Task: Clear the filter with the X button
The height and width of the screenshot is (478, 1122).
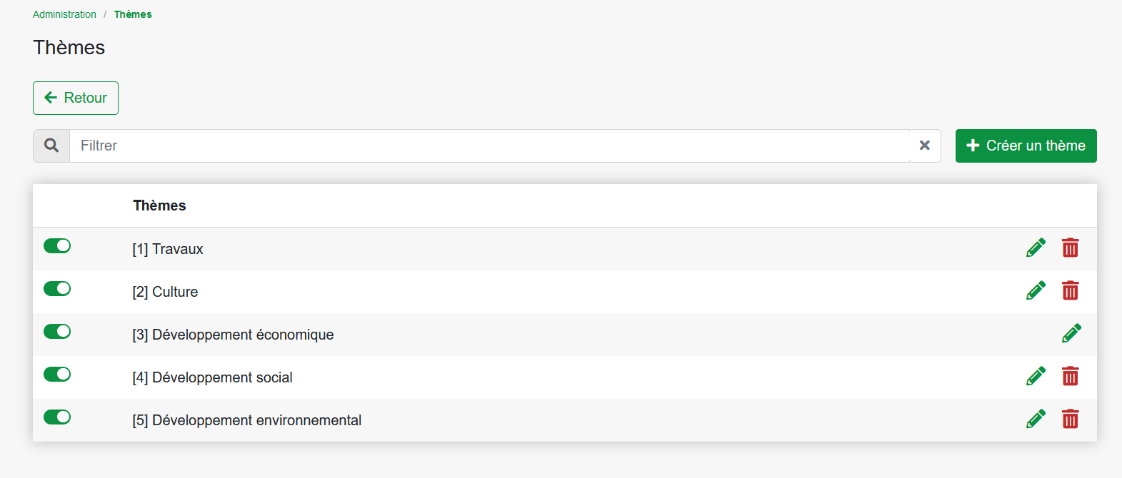Action: (925, 146)
